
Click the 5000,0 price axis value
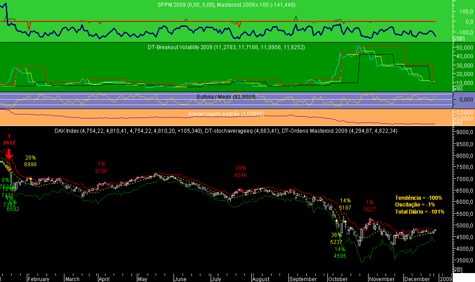[465, 225]
